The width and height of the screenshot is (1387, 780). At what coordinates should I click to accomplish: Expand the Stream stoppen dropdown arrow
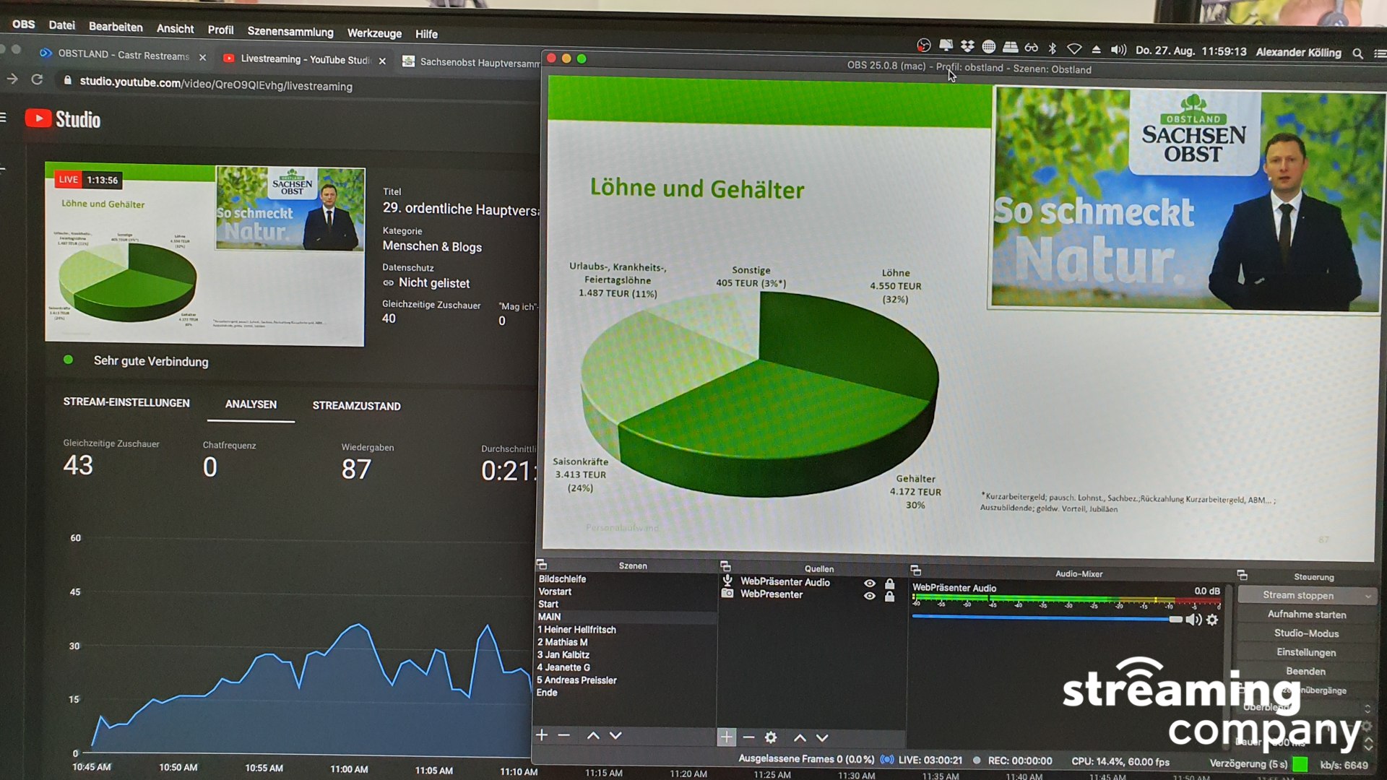1367,597
